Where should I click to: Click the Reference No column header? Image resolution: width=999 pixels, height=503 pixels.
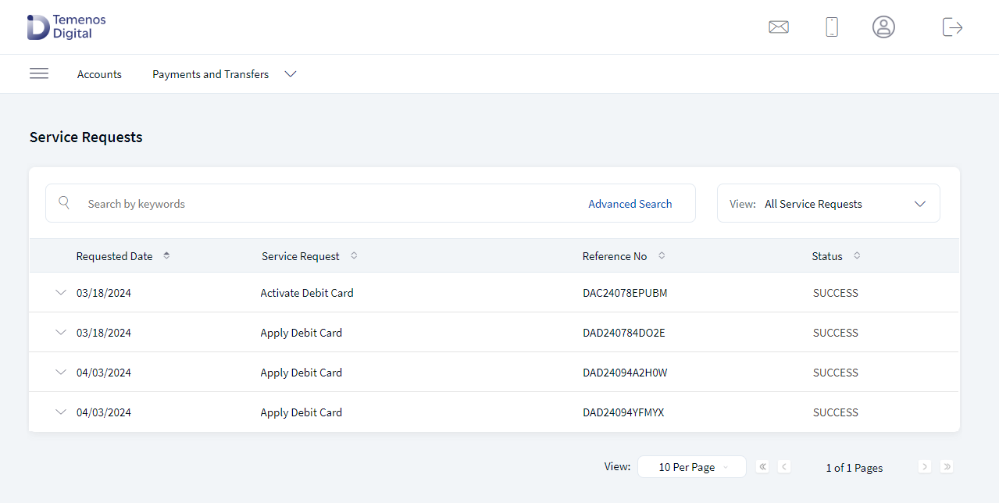[615, 256]
